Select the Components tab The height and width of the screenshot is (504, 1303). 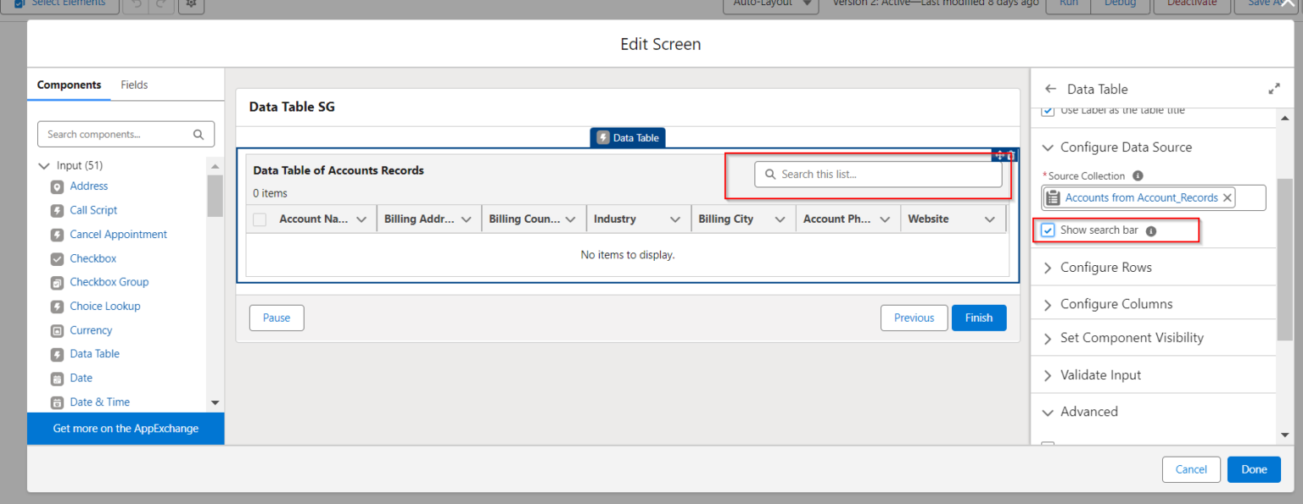pyautogui.click(x=69, y=85)
